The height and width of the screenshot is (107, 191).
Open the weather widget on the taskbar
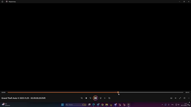(6, 105)
